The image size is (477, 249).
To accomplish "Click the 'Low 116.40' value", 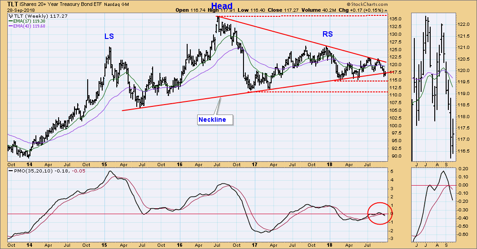I will (251, 10).
